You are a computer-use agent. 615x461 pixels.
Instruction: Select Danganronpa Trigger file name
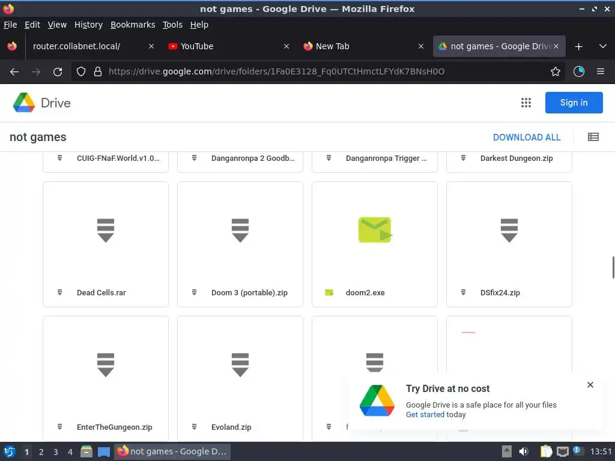tap(386, 158)
